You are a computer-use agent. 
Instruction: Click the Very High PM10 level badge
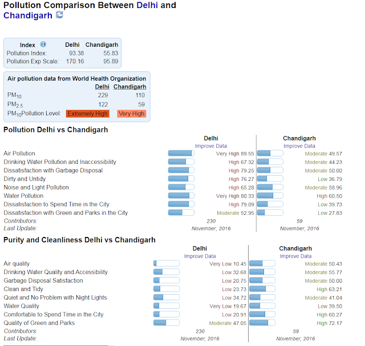132,114
